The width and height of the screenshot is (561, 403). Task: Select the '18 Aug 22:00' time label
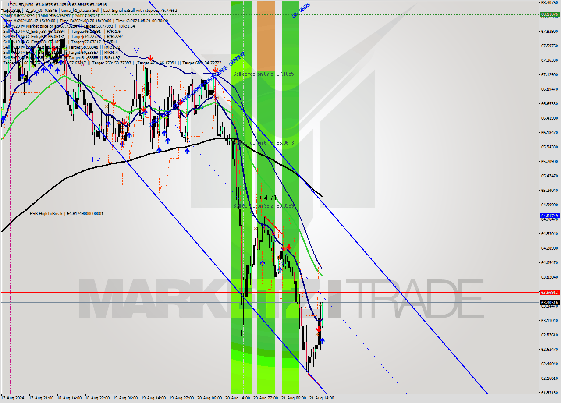97,398
